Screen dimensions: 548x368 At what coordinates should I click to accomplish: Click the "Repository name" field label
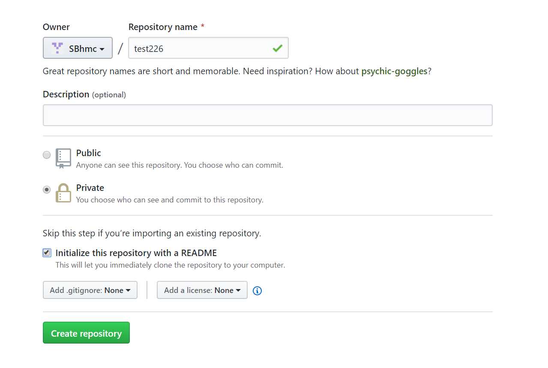pos(163,27)
